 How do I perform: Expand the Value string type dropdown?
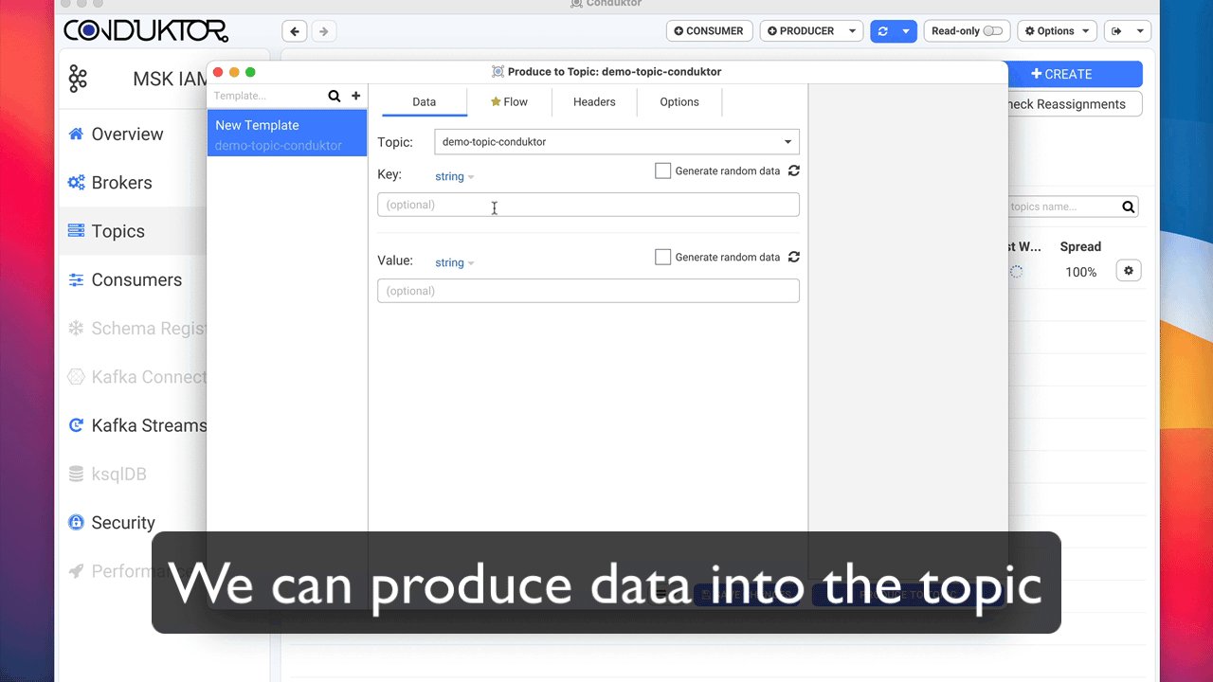coord(455,263)
